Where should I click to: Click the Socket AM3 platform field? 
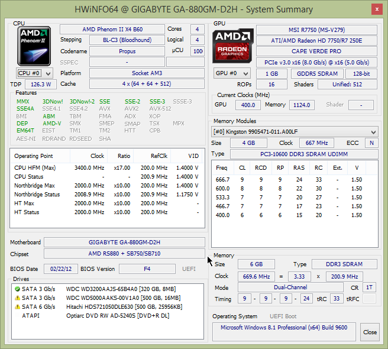[x=147, y=73]
